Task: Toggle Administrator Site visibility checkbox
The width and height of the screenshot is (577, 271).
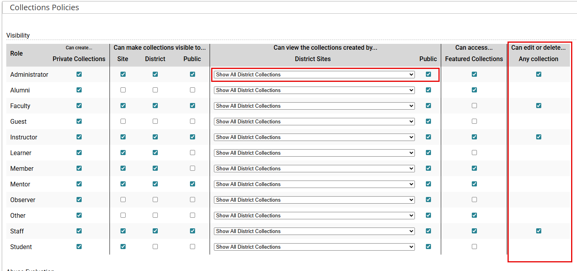Action: (x=123, y=74)
